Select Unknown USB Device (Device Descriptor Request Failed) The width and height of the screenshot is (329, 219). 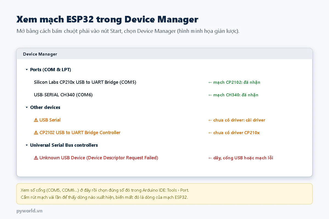[99, 158]
